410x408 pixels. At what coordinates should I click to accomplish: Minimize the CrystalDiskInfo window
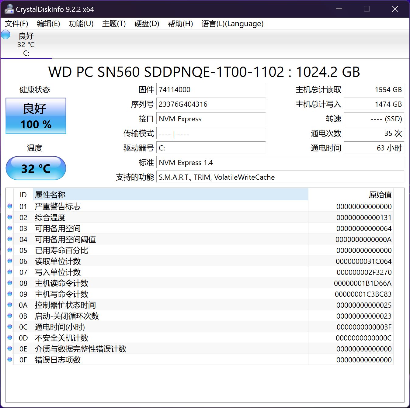(339, 9)
